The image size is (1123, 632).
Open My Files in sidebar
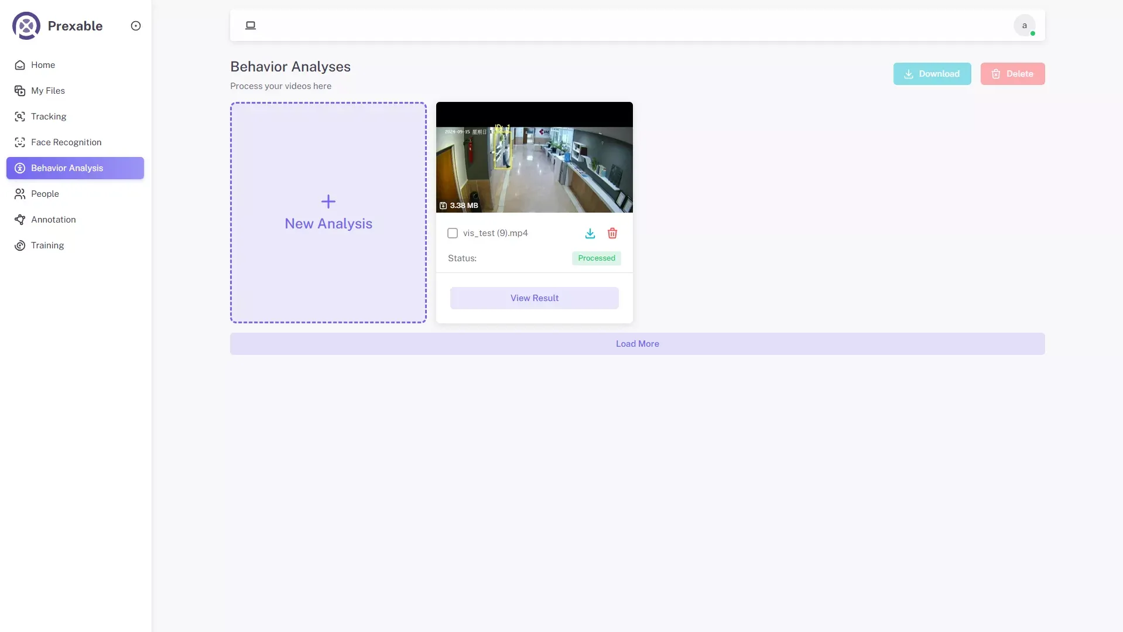(75, 91)
